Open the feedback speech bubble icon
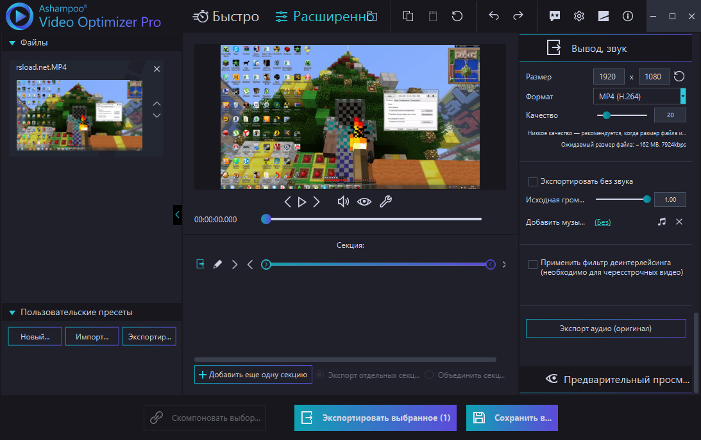 tap(555, 17)
